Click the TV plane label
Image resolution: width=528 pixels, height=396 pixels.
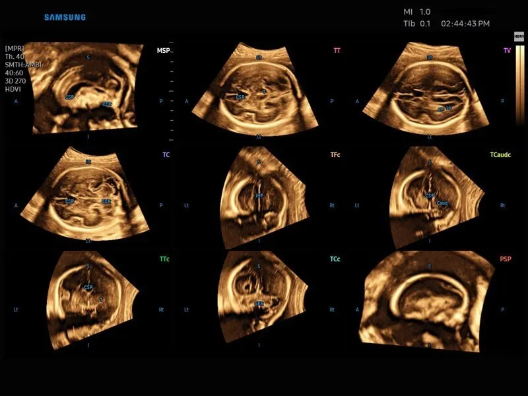(x=507, y=50)
